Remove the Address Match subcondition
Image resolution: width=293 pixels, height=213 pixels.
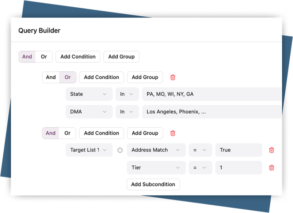(x=271, y=150)
